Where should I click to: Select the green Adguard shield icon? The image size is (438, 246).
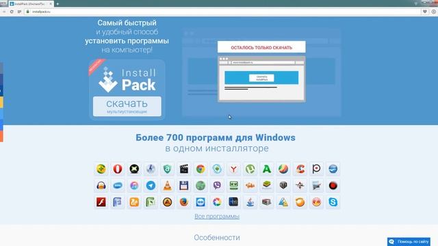pos(167,169)
